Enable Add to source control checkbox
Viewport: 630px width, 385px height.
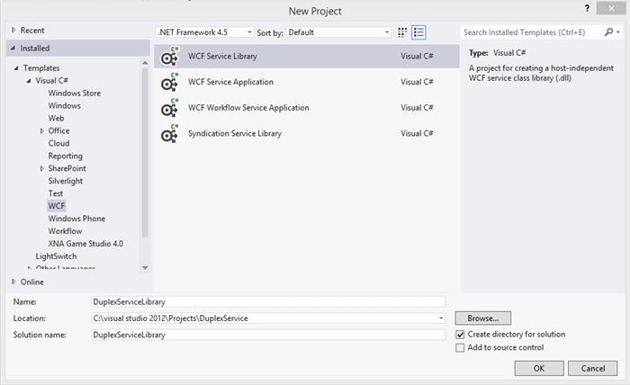tap(460, 347)
